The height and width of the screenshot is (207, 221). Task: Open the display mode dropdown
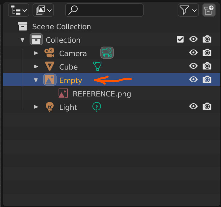(x=43, y=10)
